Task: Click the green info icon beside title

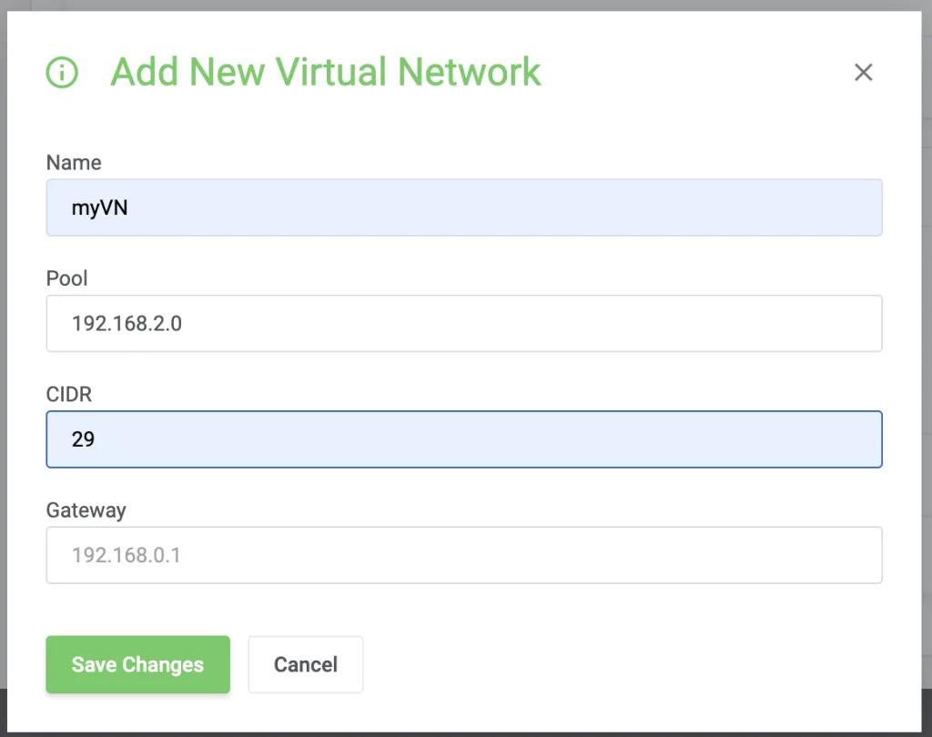Action: pos(62,72)
